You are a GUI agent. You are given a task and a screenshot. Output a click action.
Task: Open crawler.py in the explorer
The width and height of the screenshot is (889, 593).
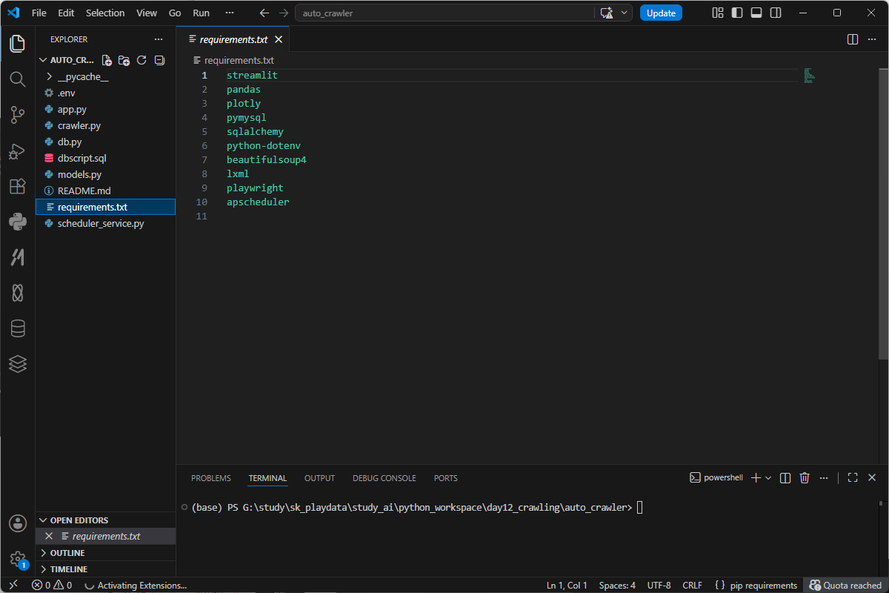[x=105, y=125]
